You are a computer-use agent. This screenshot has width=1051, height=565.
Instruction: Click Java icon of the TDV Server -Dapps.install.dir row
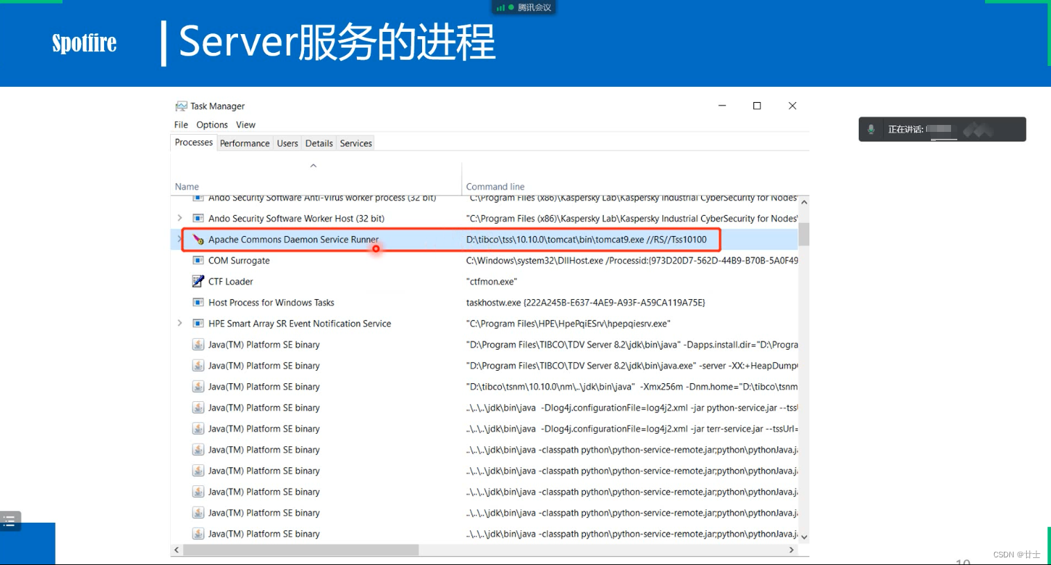198,344
